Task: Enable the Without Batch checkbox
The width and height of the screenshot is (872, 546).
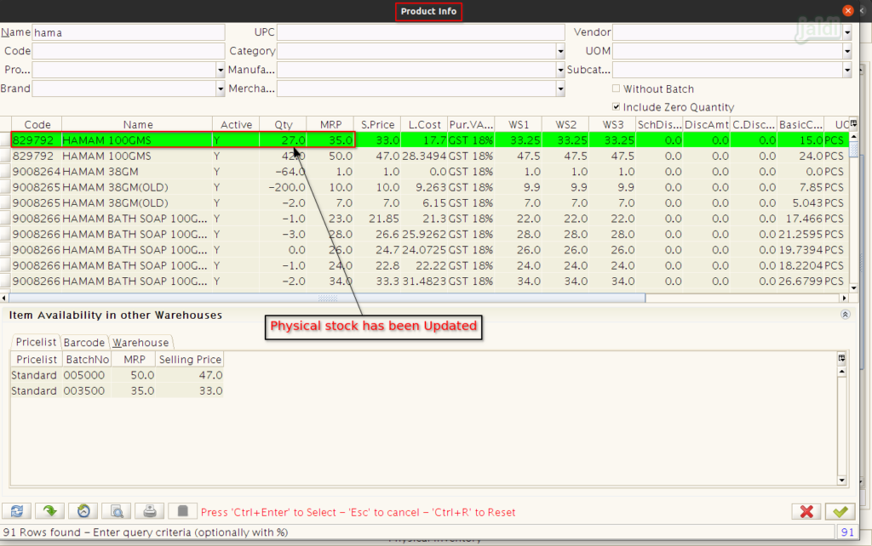Action: 616,88
